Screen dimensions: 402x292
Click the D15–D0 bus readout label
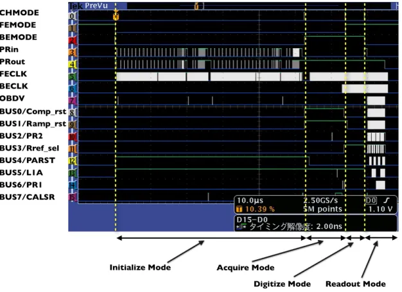point(252,219)
